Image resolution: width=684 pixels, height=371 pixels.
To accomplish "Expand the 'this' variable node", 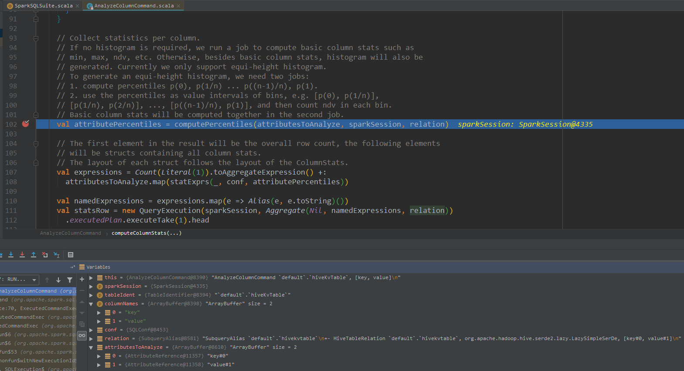I will coord(91,278).
